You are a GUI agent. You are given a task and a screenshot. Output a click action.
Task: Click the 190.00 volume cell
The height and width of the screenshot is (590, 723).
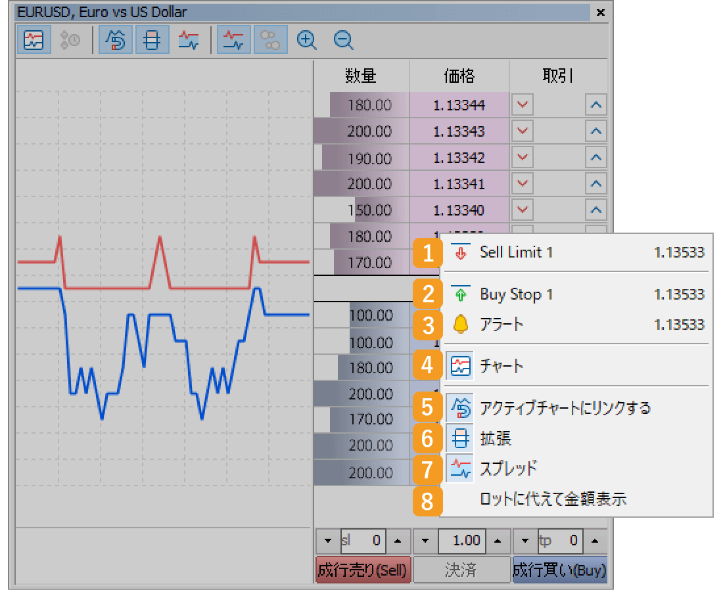(361, 158)
